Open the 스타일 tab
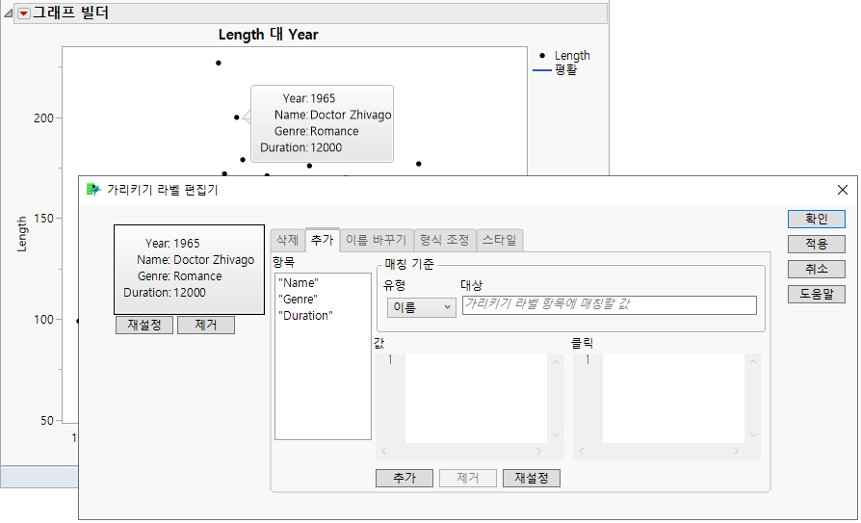This screenshot has width=861, height=523. [x=499, y=240]
